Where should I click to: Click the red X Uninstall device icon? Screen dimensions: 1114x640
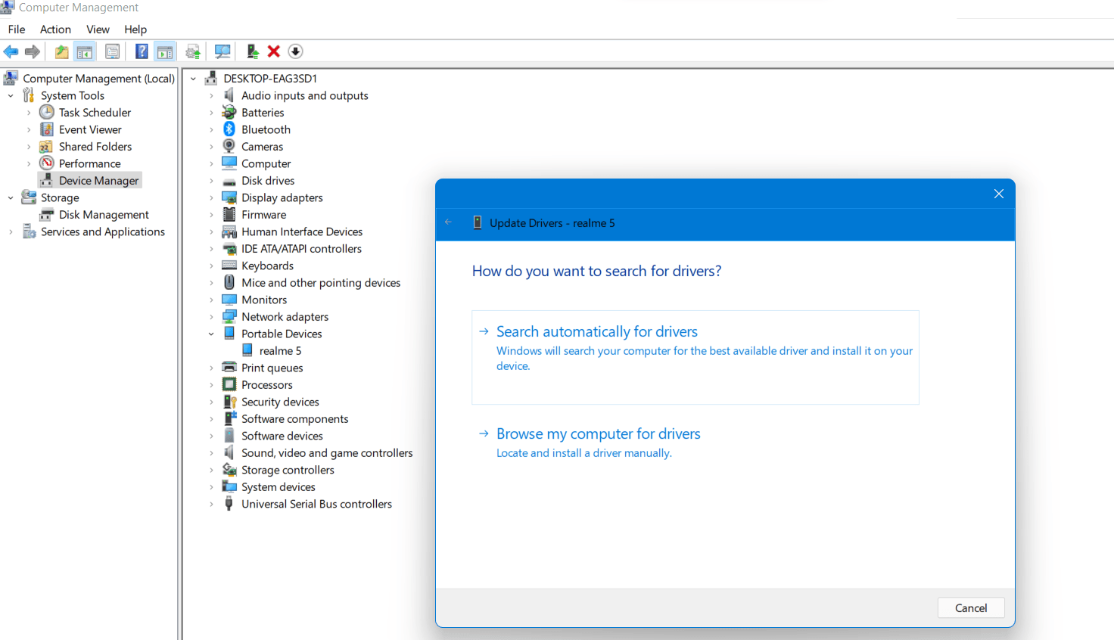pyautogui.click(x=274, y=51)
